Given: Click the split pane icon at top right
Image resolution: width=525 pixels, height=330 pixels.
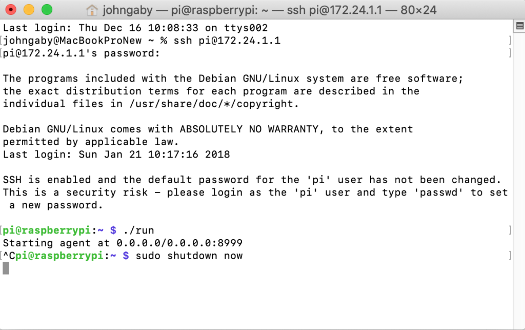Looking at the screenshot, I should pyautogui.click(x=520, y=26).
